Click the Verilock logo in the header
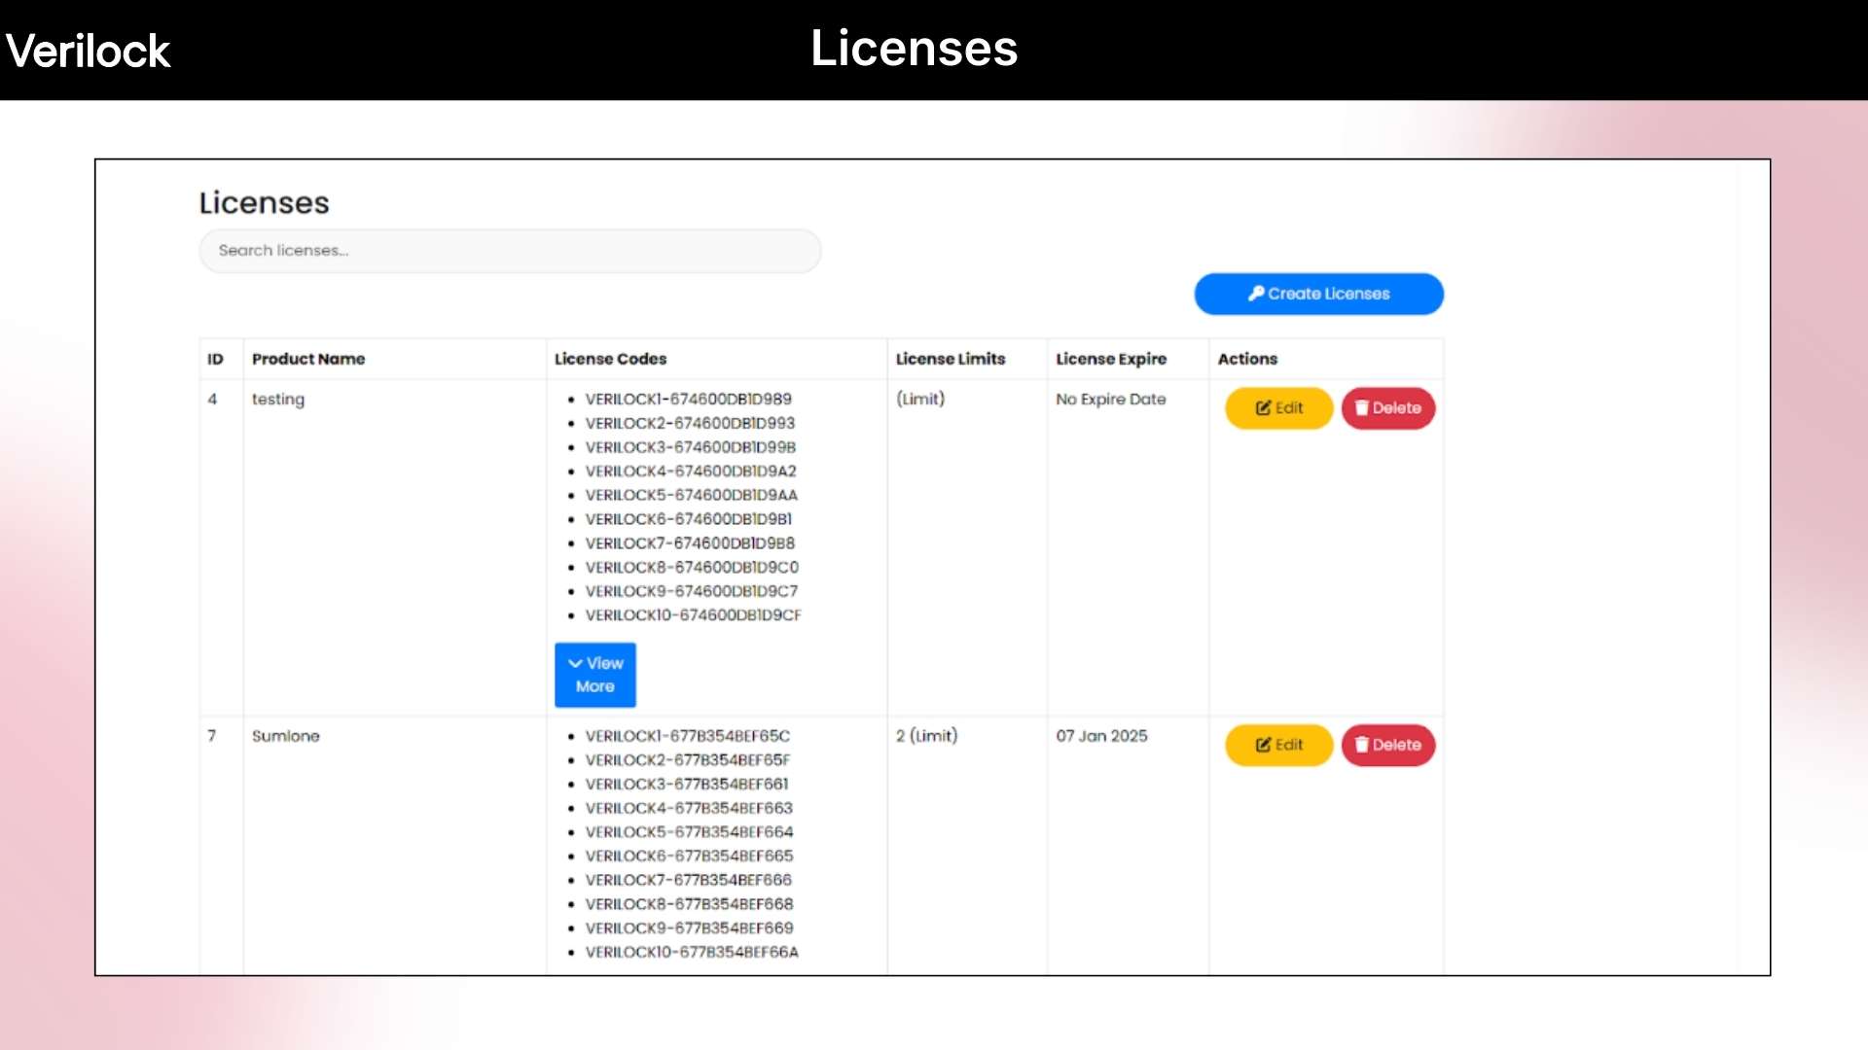 coord(88,50)
